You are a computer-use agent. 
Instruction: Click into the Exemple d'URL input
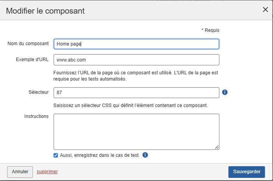136,60
